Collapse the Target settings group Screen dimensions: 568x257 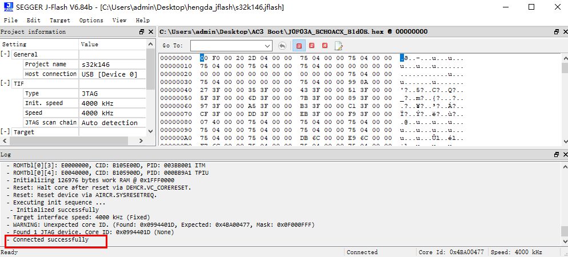[5, 132]
